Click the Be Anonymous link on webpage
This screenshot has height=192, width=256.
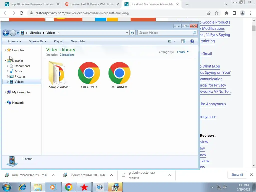[x=213, y=104]
